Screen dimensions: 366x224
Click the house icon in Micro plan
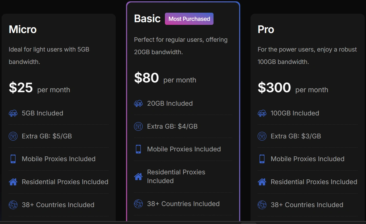click(x=13, y=182)
